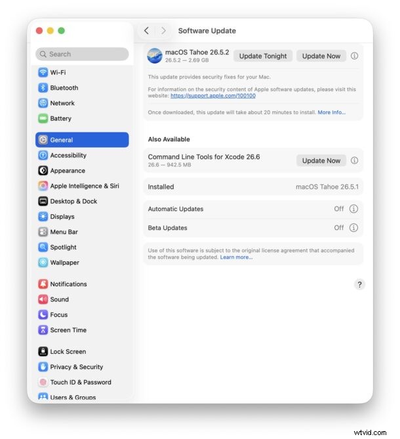Click the yellow minimize window button
Screen dimensions: 400x439
point(50,31)
